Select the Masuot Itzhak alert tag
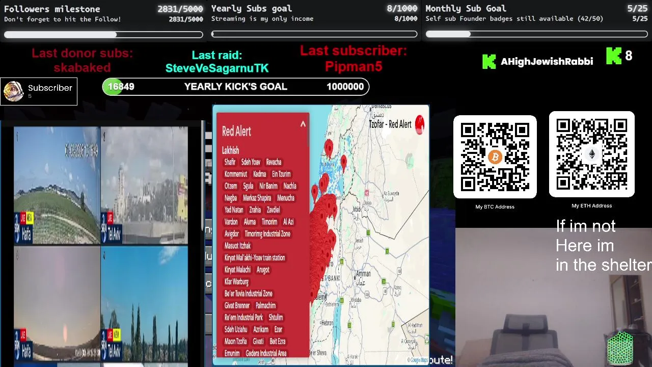 point(238,246)
